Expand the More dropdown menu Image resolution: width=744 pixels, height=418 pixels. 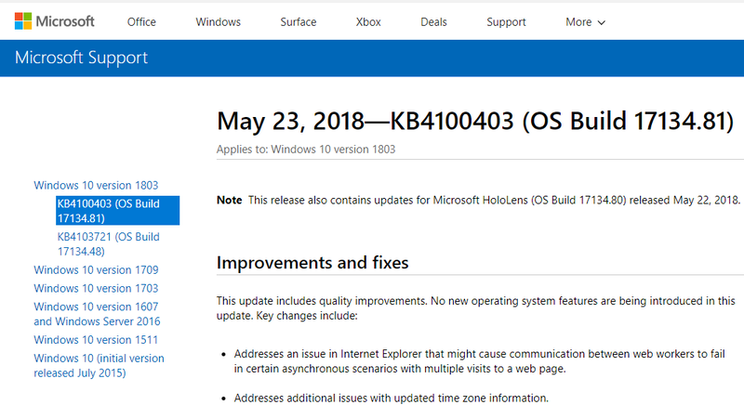pos(585,22)
